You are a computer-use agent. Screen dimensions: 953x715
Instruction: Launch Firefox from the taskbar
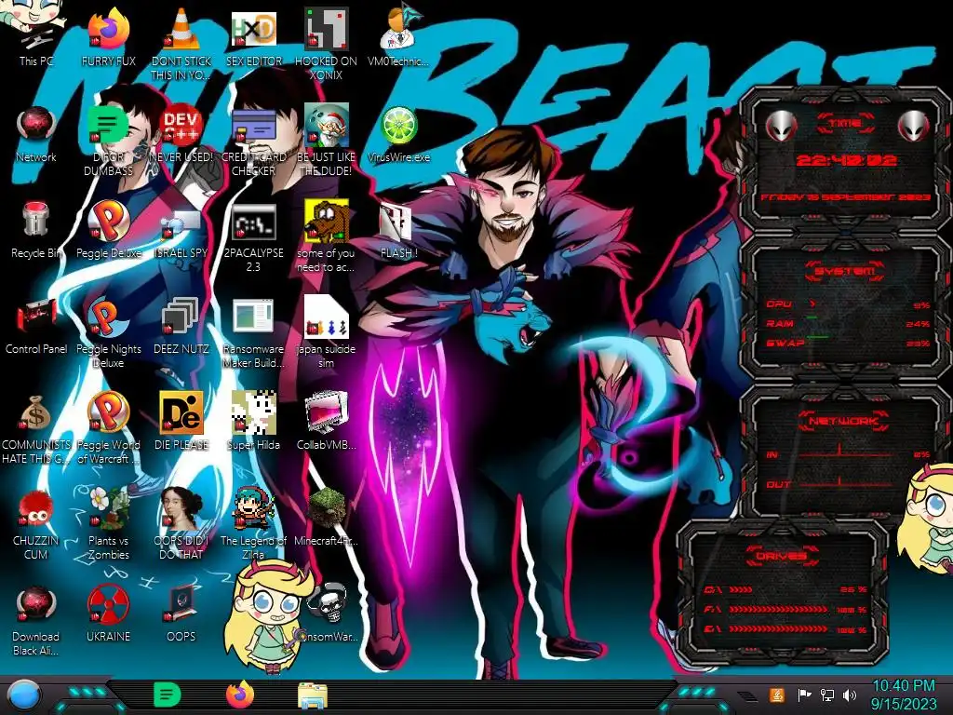click(x=239, y=695)
